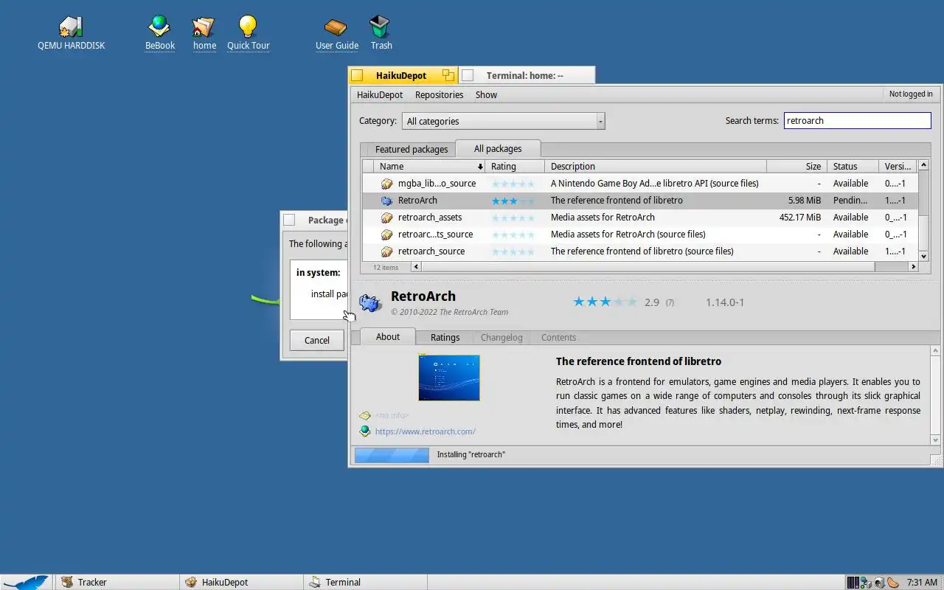Image resolution: width=944 pixels, height=590 pixels.
Task: Switch to the Ratings tab
Action: point(445,337)
